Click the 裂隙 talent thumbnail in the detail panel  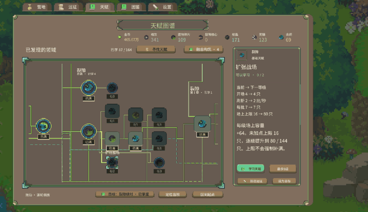click(242, 55)
